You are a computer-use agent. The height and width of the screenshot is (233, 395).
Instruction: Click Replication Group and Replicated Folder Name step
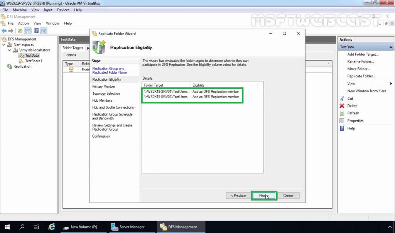click(x=109, y=70)
